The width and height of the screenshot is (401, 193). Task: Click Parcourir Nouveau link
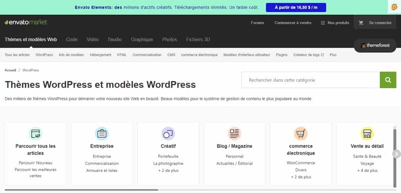coord(35,163)
